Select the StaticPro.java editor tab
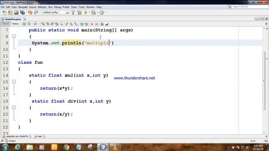The height and width of the screenshot is (151, 269). coord(13,19)
